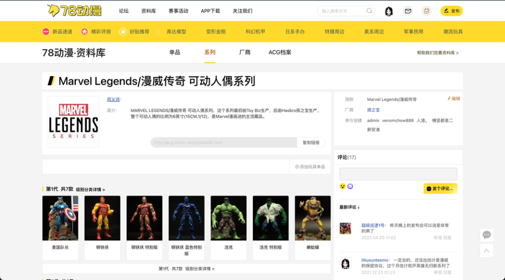Click the search magnifier icon
505x280 pixels.
[369, 11]
